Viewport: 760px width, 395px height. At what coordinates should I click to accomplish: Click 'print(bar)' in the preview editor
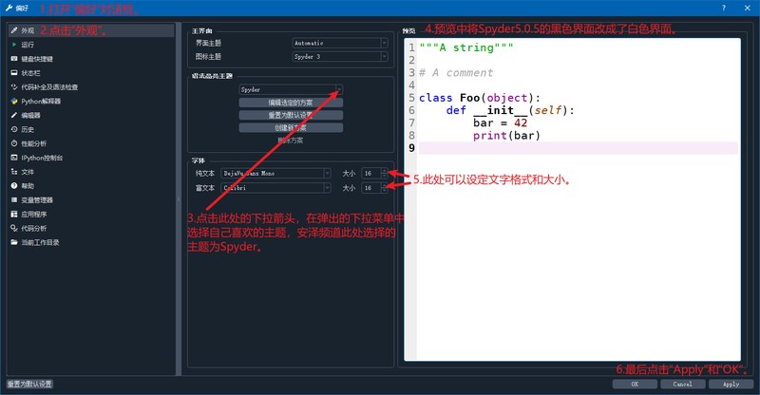tap(506, 136)
